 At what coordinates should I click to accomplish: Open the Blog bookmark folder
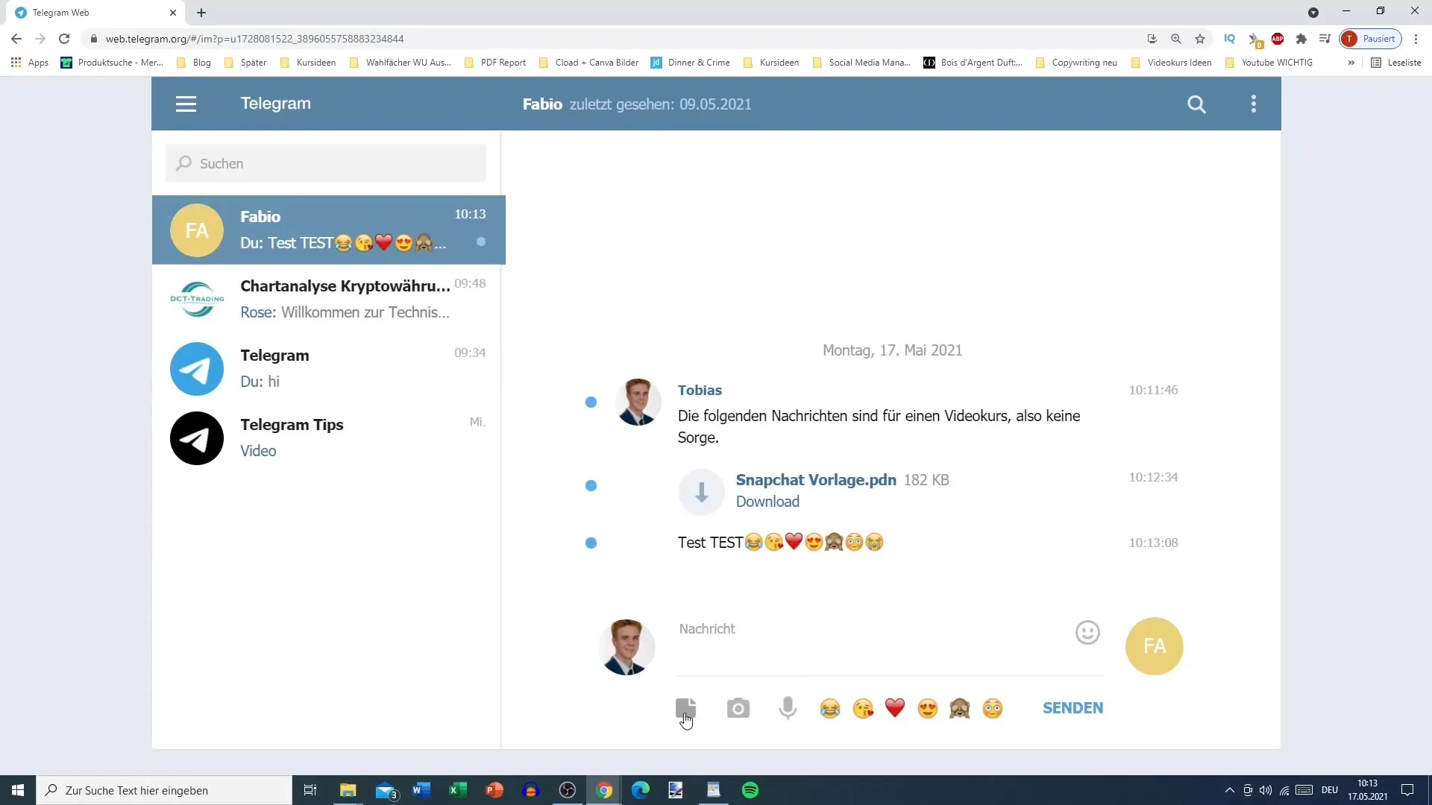(x=194, y=63)
